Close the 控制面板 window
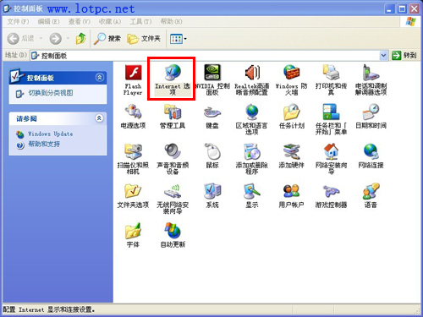 (x=415, y=9)
